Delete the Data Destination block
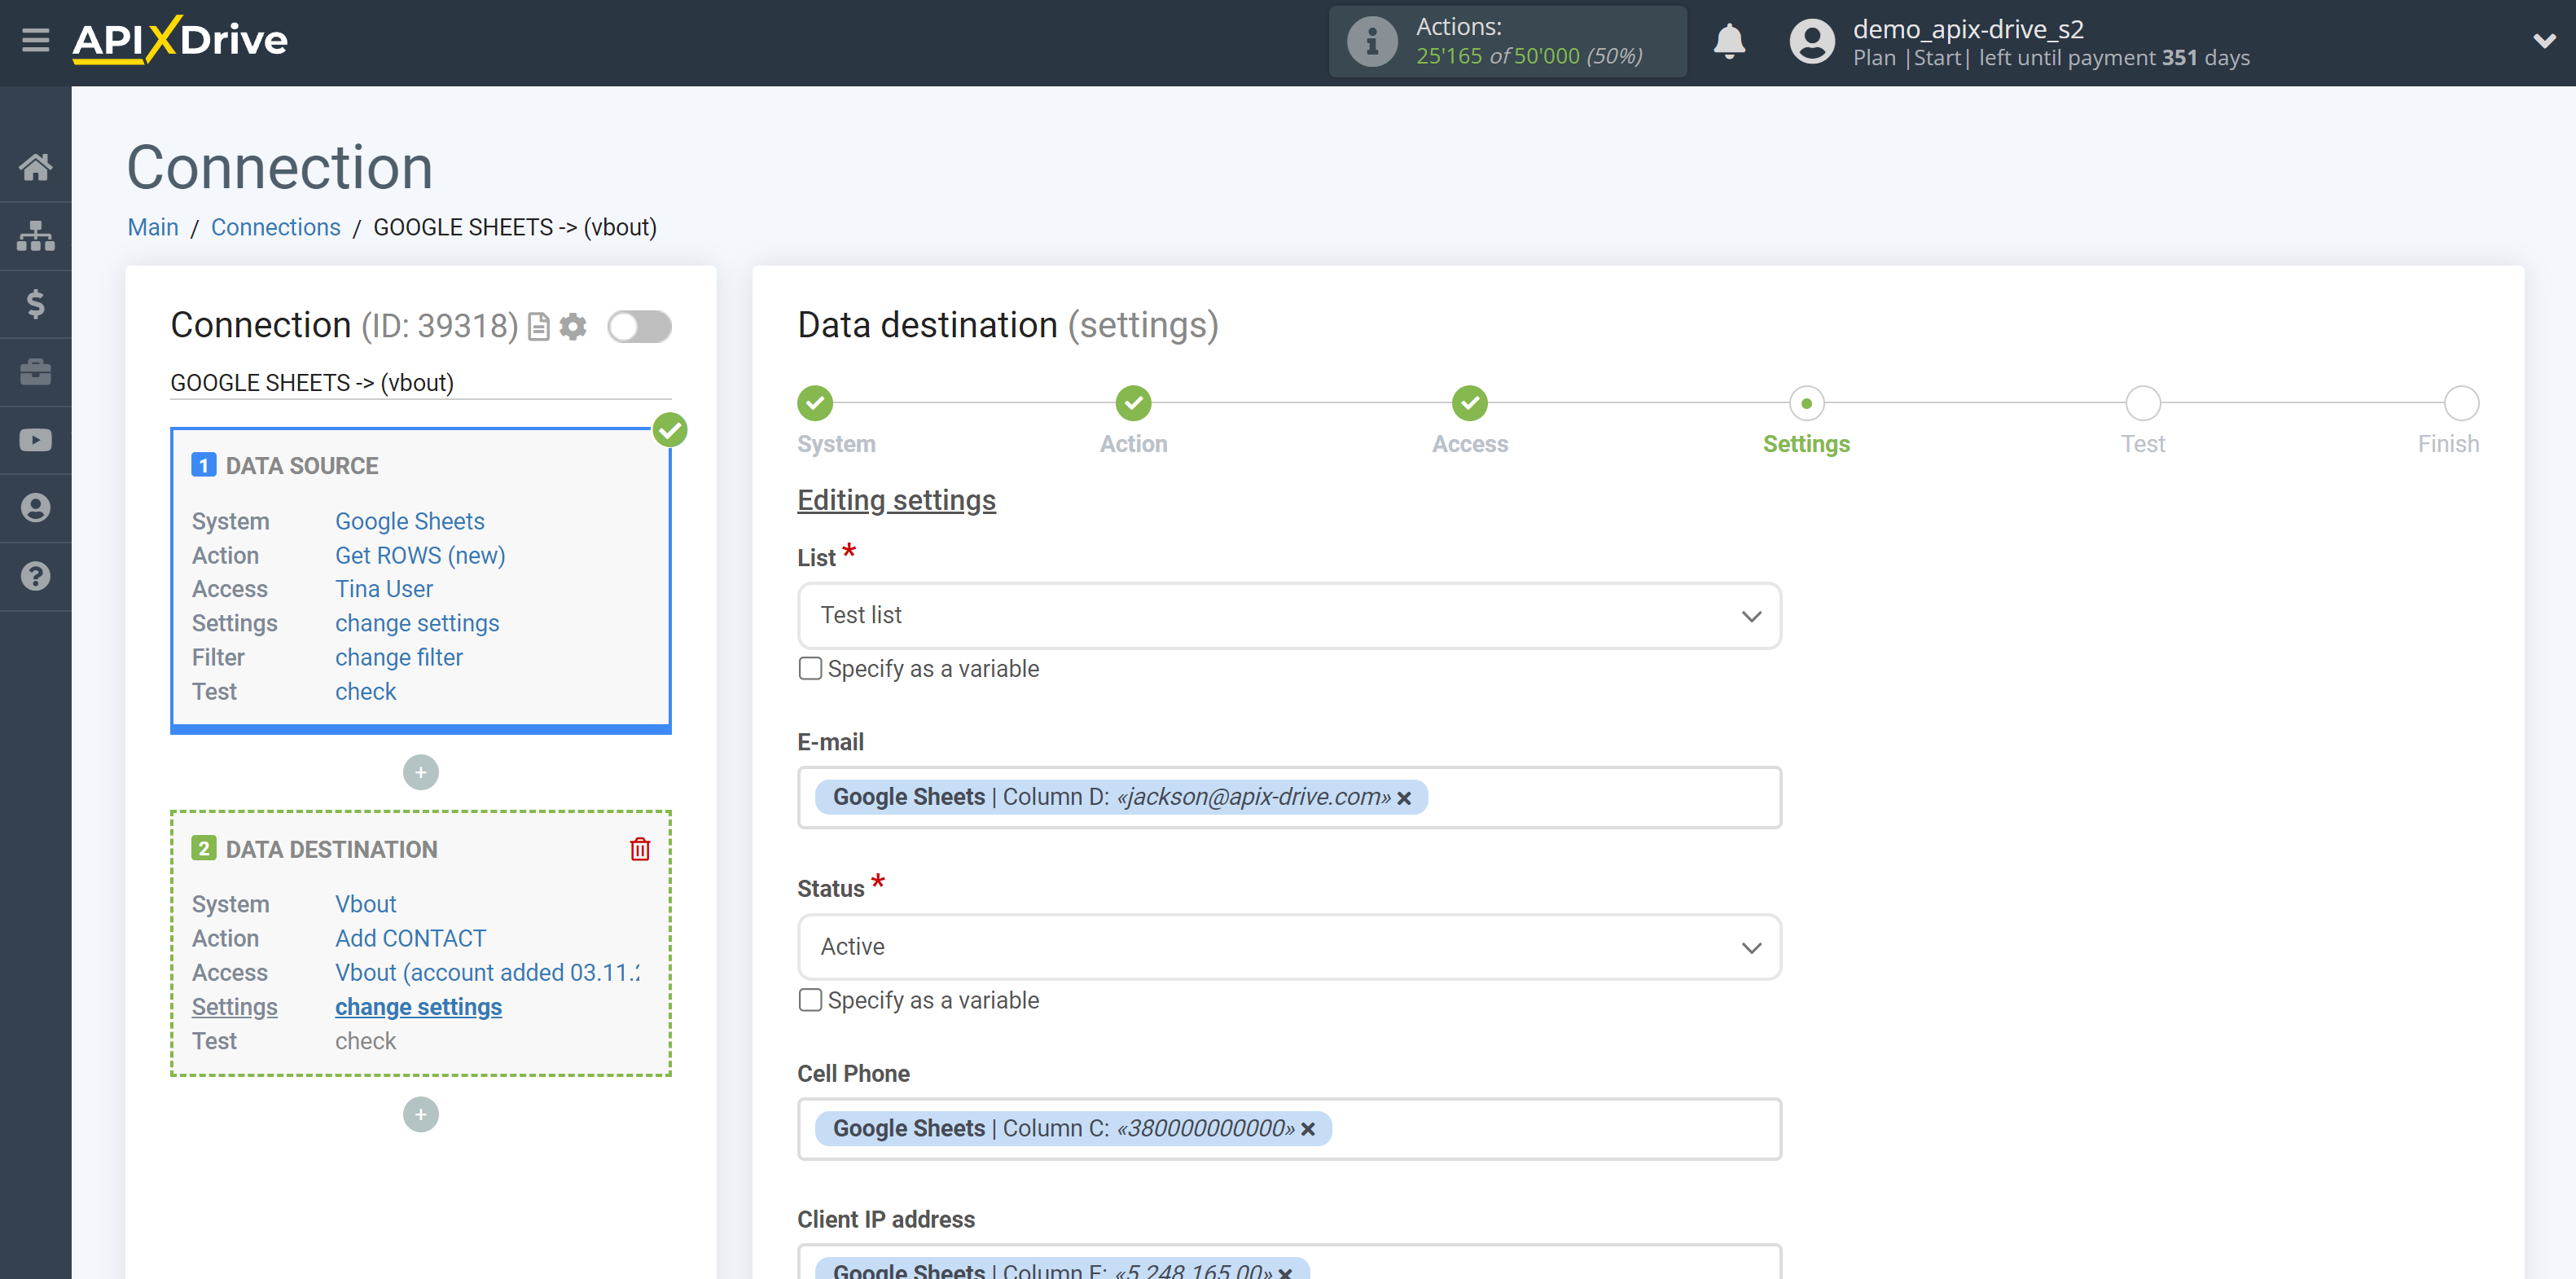Viewport: 2576px width, 1279px height. pyautogui.click(x=640, y=849)
